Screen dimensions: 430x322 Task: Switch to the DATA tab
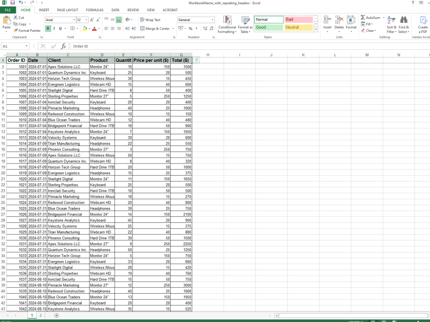[x=115, y=10]
